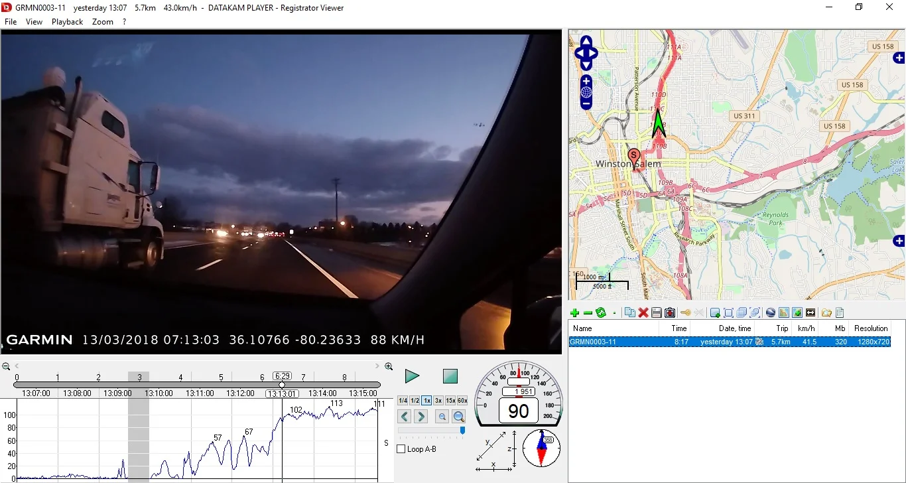Click the blue slider handle below frame buttons
Viewport: 906px width, 483px height.
click(x=462, y=431)
